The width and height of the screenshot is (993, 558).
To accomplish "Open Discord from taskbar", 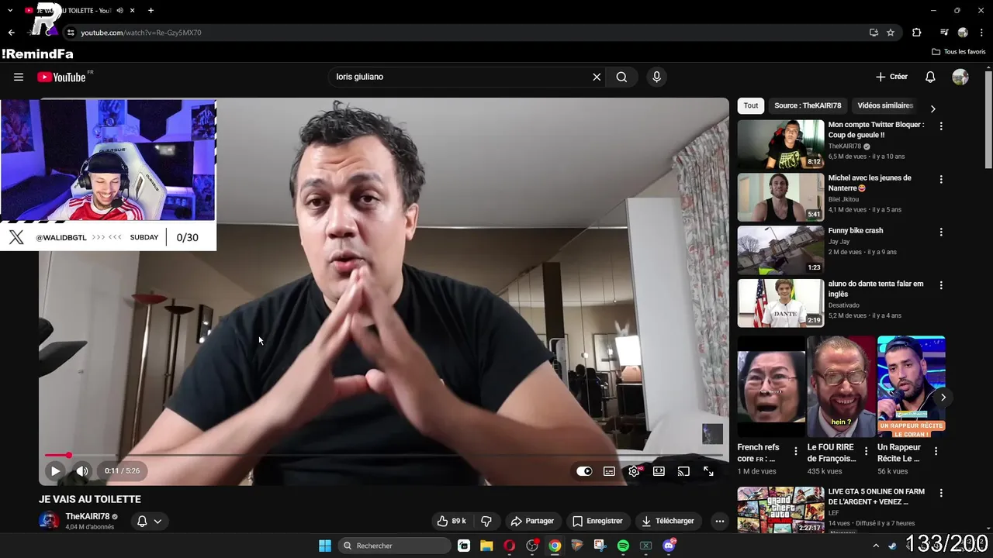I will click(669, 546).
